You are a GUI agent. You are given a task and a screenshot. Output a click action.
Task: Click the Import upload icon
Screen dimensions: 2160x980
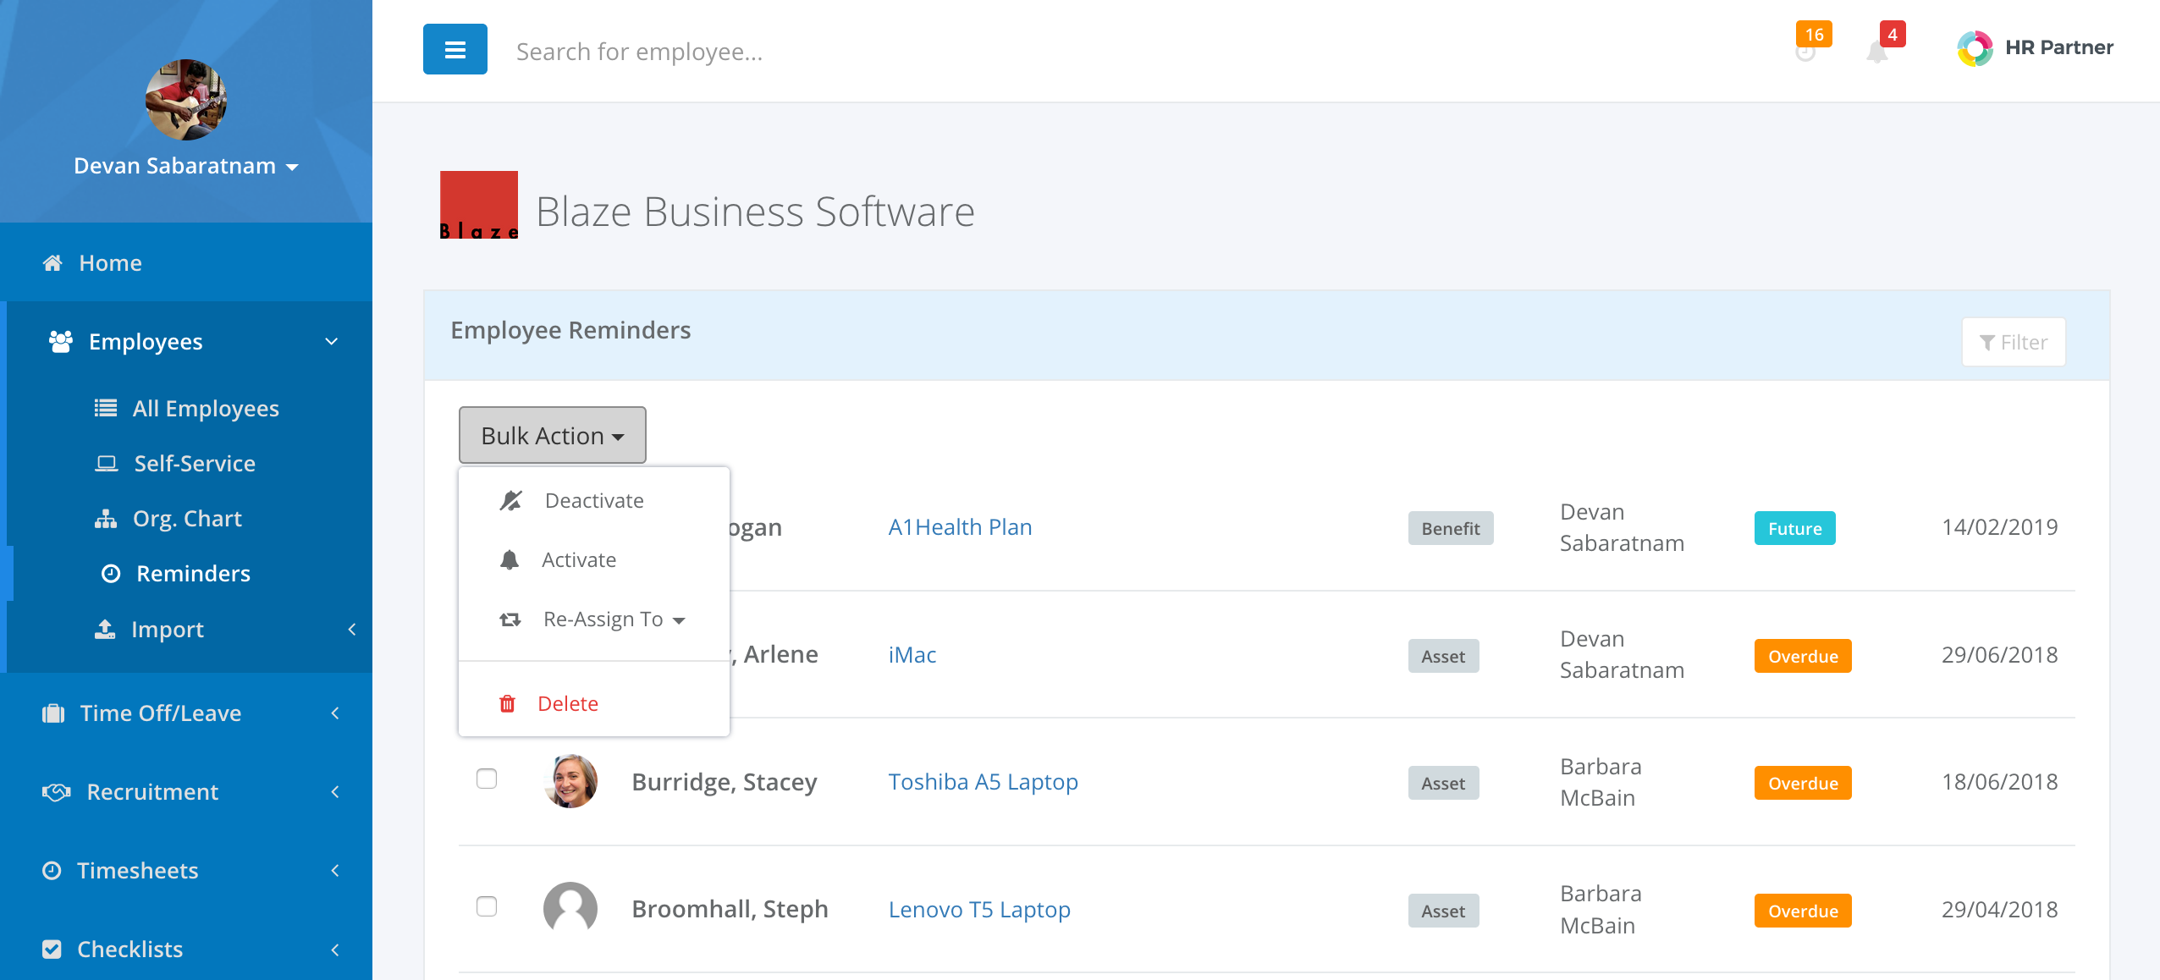pos(105,629)
